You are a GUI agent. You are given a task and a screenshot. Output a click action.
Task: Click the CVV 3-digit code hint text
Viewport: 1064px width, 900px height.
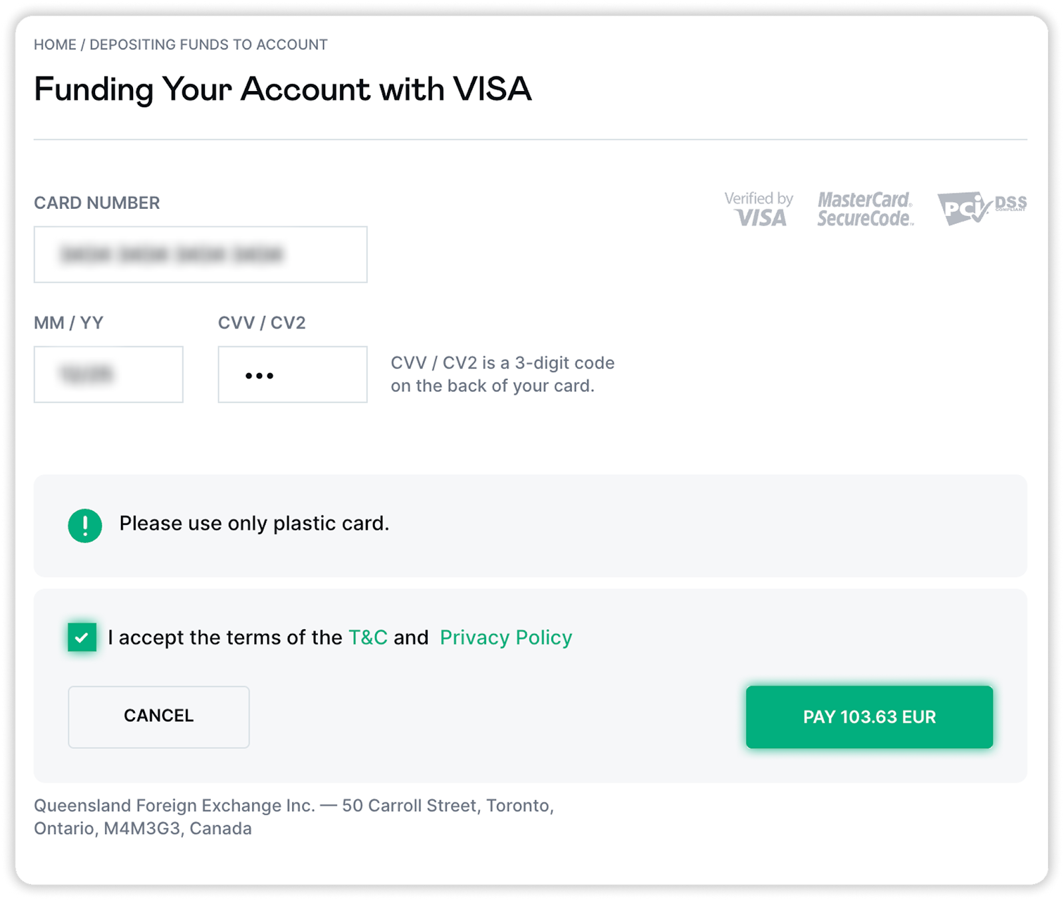click(x=502, y=374)
